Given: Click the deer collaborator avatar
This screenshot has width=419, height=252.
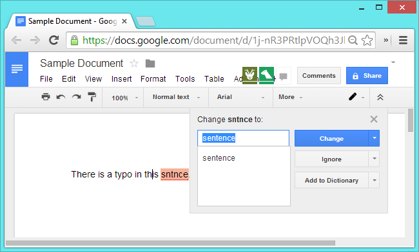Looking at the screenshot, I should tap(250, 75).
